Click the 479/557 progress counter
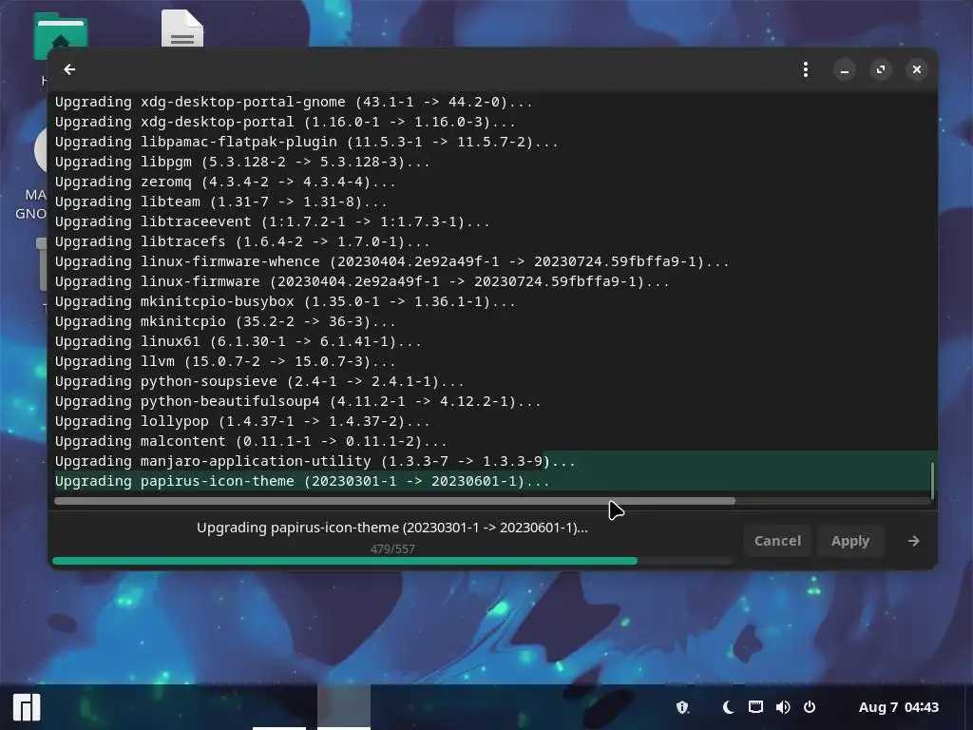Viewport: 973px width, 730px height. pos(392,548)
